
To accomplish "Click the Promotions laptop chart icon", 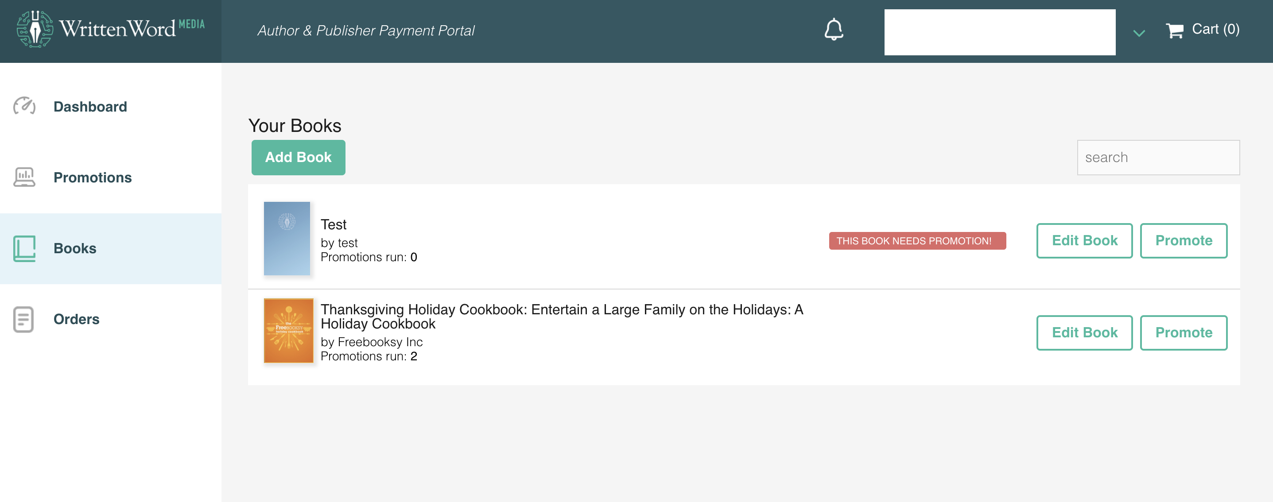I will click(x=24, y=177).
